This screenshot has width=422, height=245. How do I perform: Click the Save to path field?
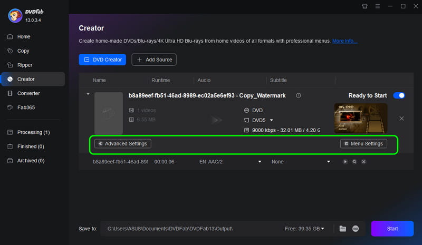coord(191,229)
